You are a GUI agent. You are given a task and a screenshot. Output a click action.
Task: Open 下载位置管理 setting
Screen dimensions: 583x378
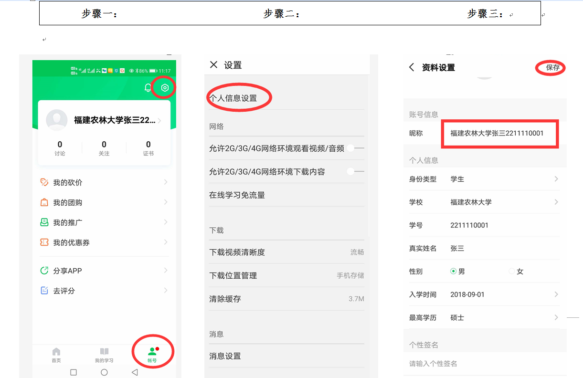click(286, 275)
